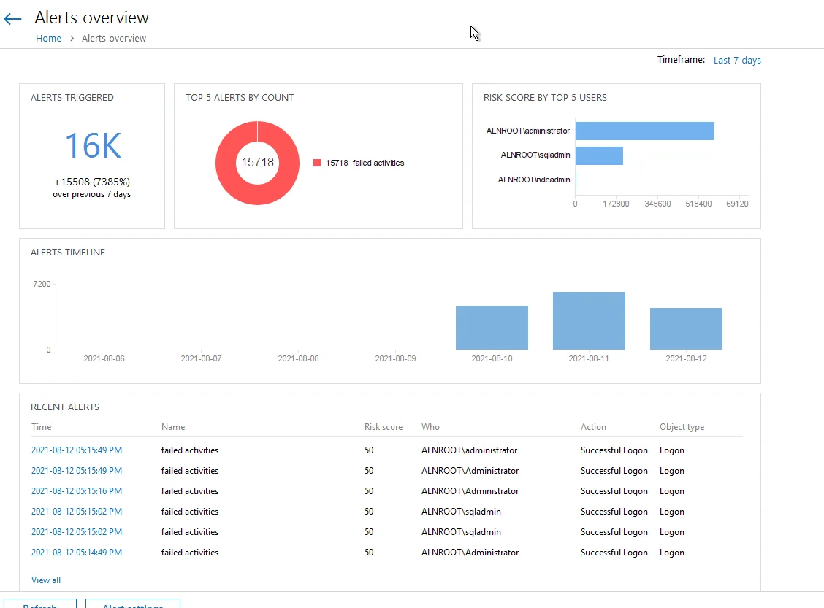Click the 15718 failed activities legend label
This screenshot has width=824, height=608.
[x=365, y=163]
